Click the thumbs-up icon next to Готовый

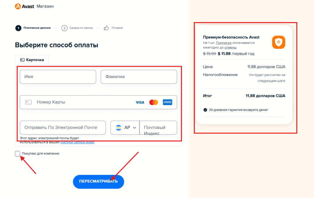coord(106,28)
